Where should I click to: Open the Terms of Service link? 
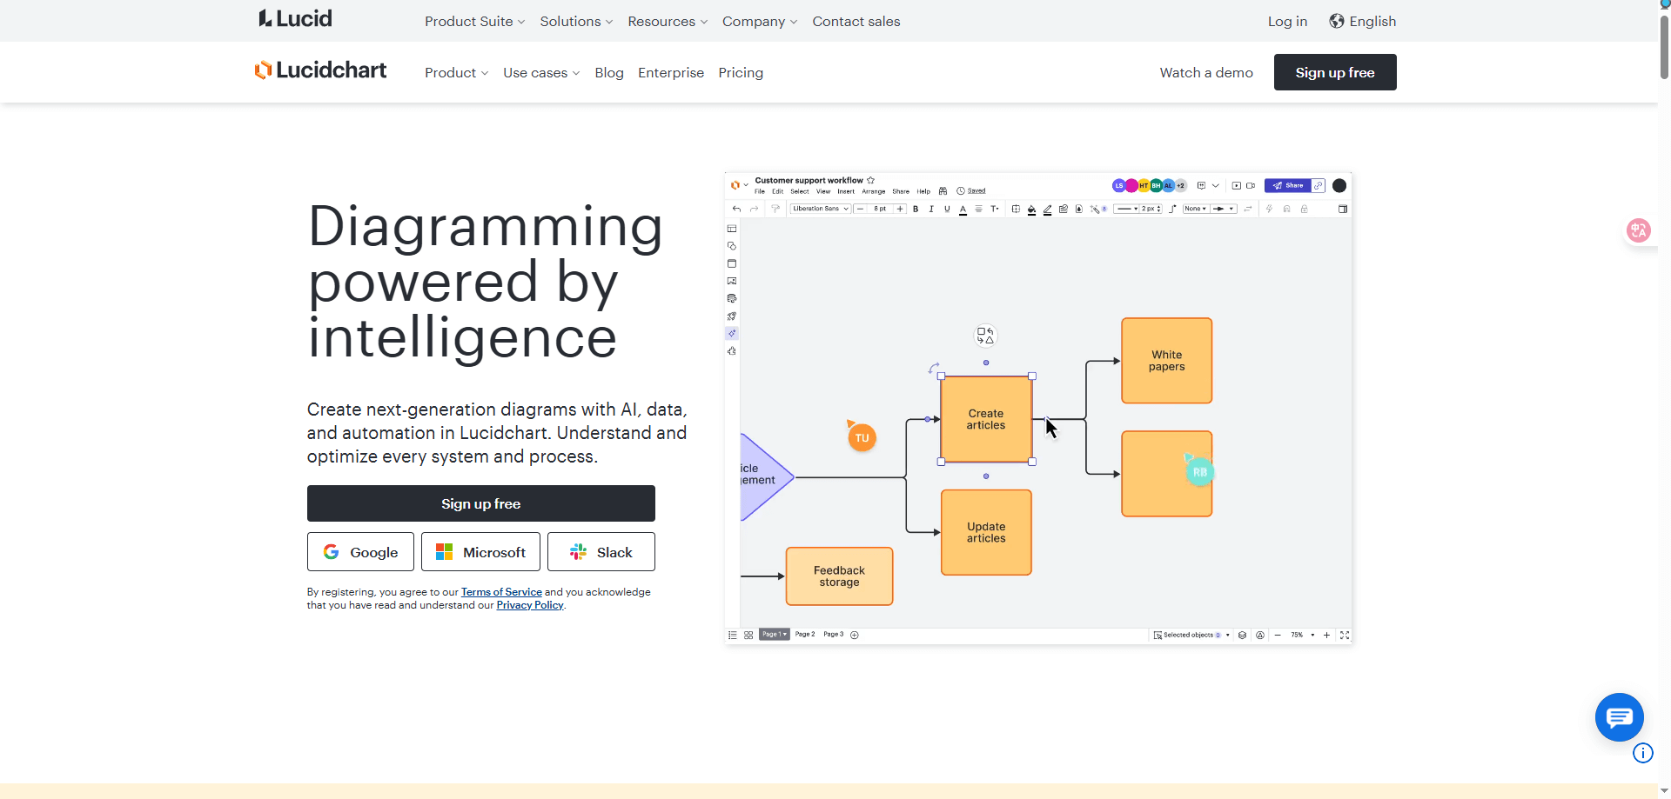coord(500,591)
